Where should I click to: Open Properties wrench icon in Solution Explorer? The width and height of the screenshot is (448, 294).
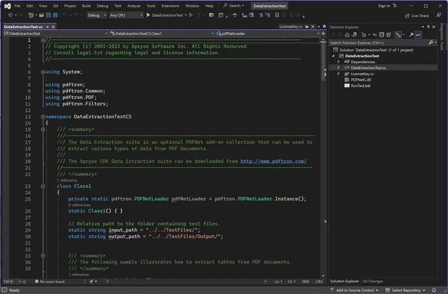tap(411, 35)
